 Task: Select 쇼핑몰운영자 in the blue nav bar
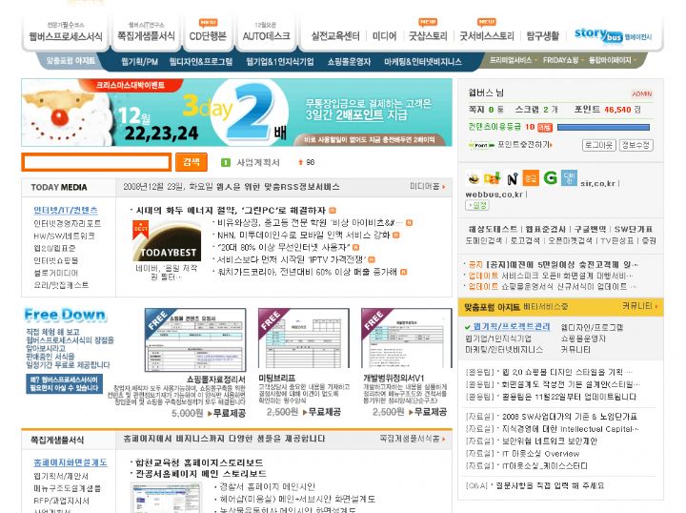349,62
